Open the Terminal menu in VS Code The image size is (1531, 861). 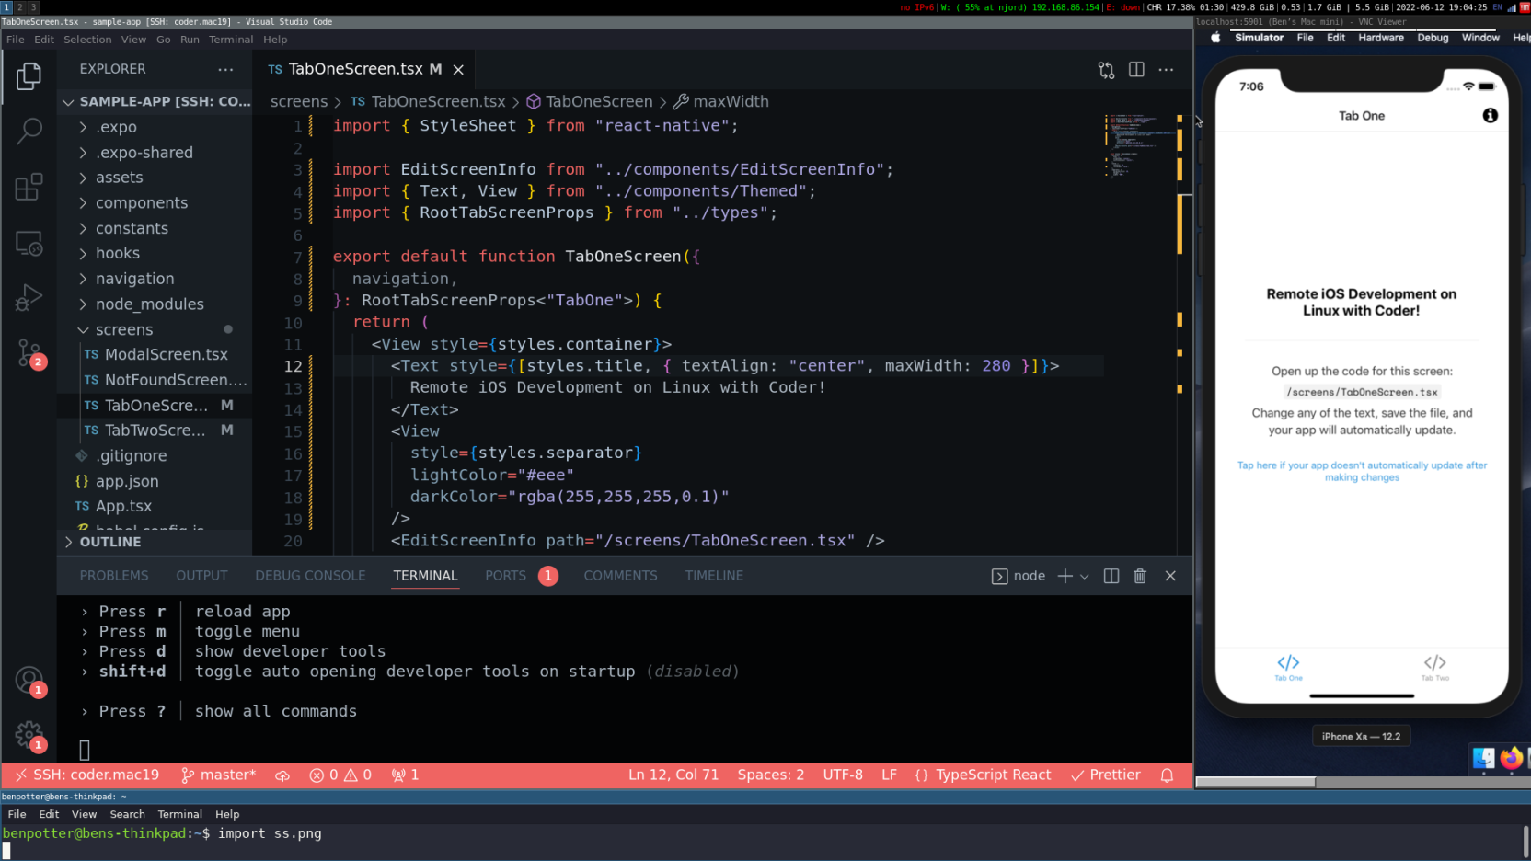[230, 40]
